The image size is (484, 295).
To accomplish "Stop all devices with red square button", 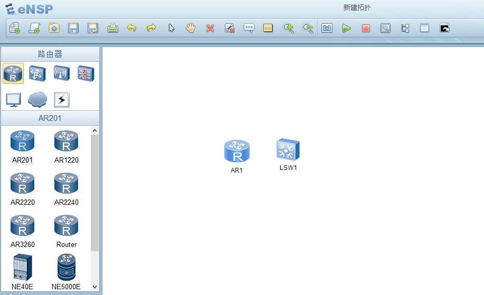I will [x=366, y=28].
